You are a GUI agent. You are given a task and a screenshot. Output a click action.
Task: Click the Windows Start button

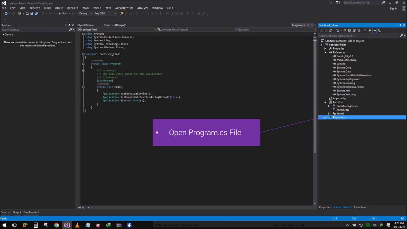(x=4, y=225)
